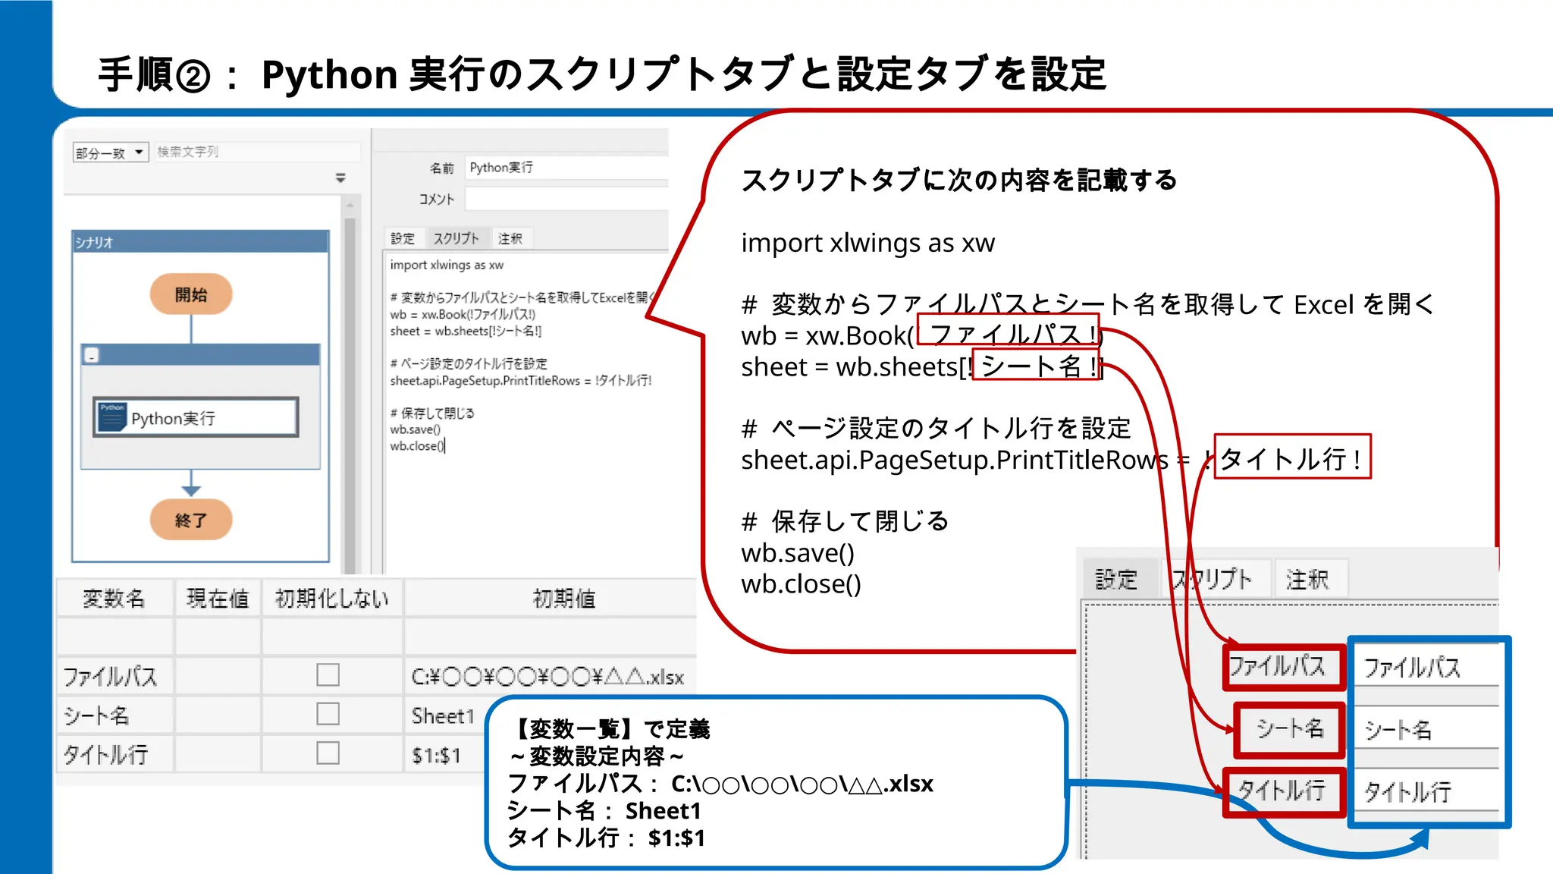Click the 検索文字列 search field
Viewport: 1553px width, 874px height.
click(256, 152)
